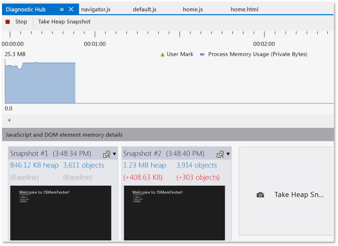Image resolution: width=338 pixels, height=246 pixels.
Task: Open the 3,611 objects link
Action: click(84, 165)
